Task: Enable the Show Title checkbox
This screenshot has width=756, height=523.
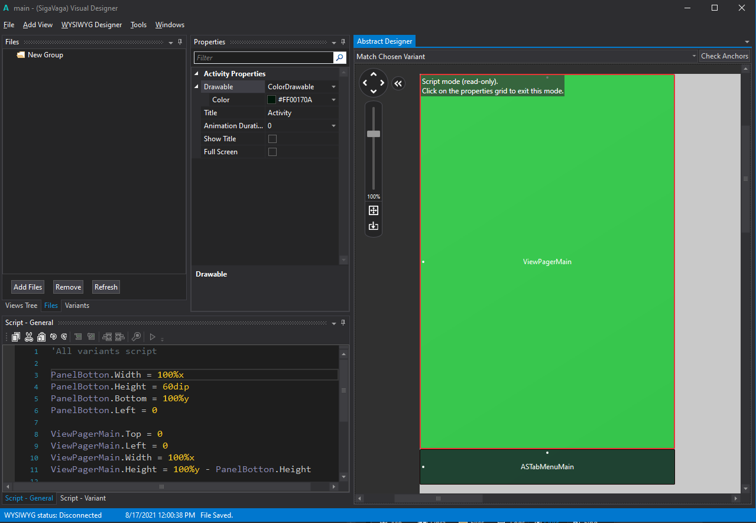Action: pos(272,139)
